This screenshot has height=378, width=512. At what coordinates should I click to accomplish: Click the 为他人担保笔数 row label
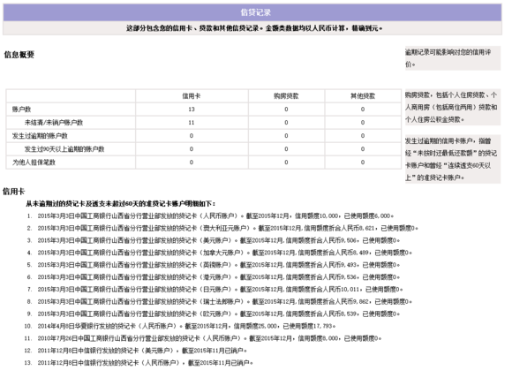point(34,163)
